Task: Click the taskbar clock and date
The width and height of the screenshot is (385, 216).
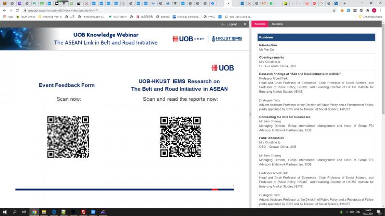Action: click(368, 212)
